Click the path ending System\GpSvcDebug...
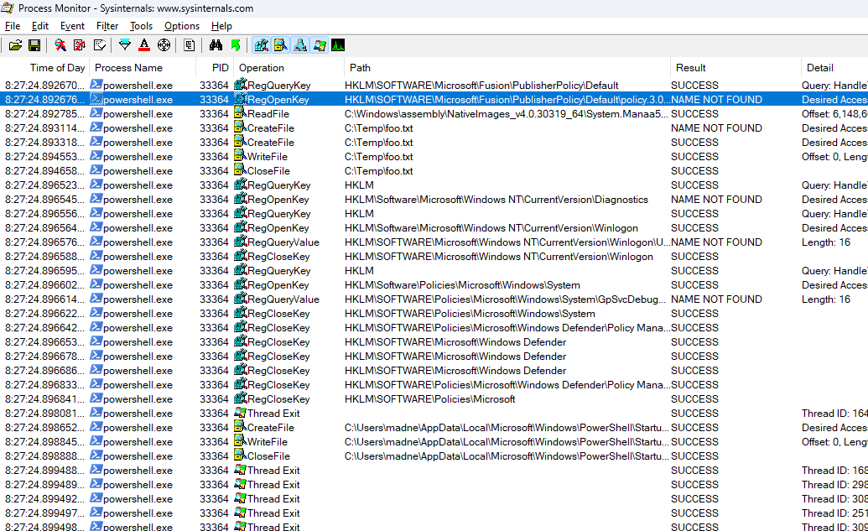Image resolution: width=868 pixels, height=531 pixels. point(505,299)
